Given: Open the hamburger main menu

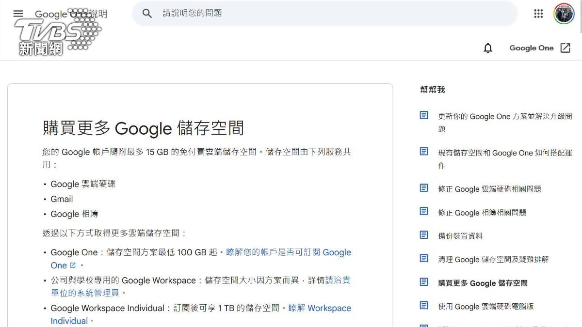Looking at the screenshot, I should point(18,14).
